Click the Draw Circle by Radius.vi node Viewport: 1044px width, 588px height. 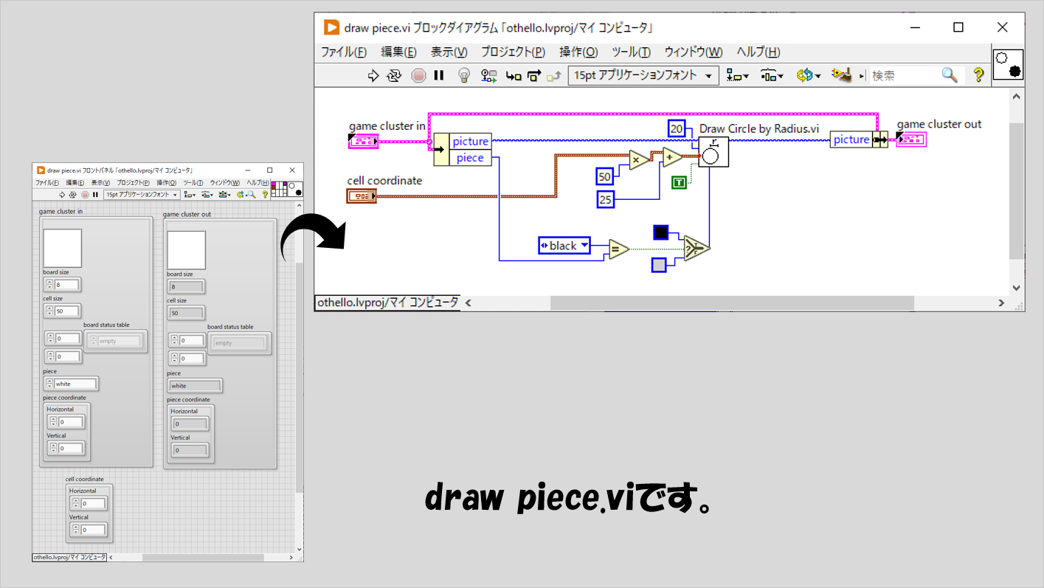[x=713, y=152]
